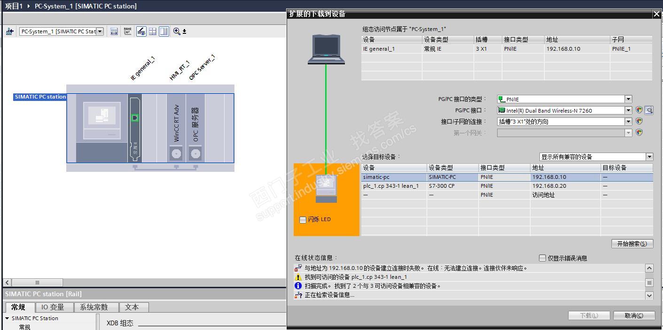Click the show address labels toolbar icon
663x330 pixels.
(x=114, y=31)
